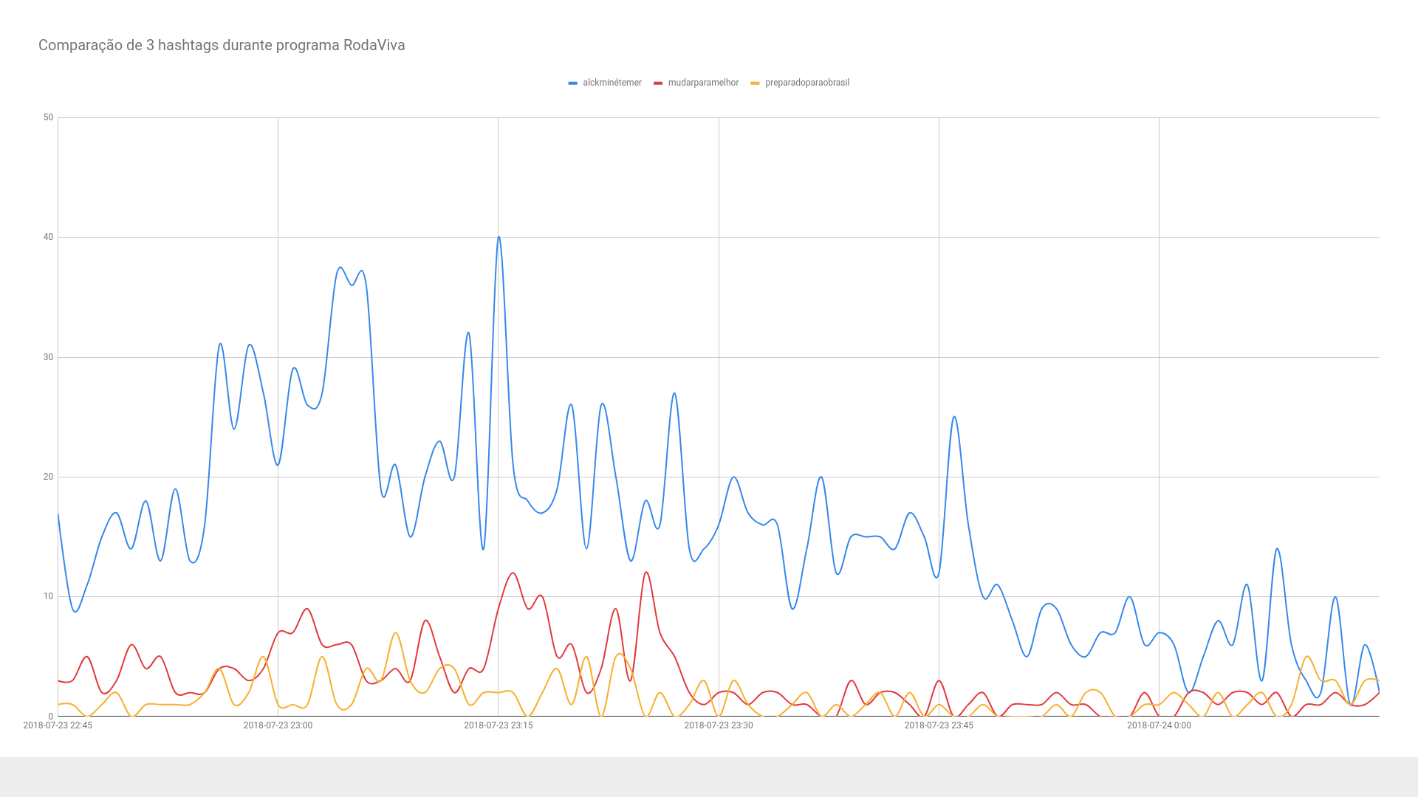
Task: Click the blue alckminétemer legend swatch
Action: 572,83
